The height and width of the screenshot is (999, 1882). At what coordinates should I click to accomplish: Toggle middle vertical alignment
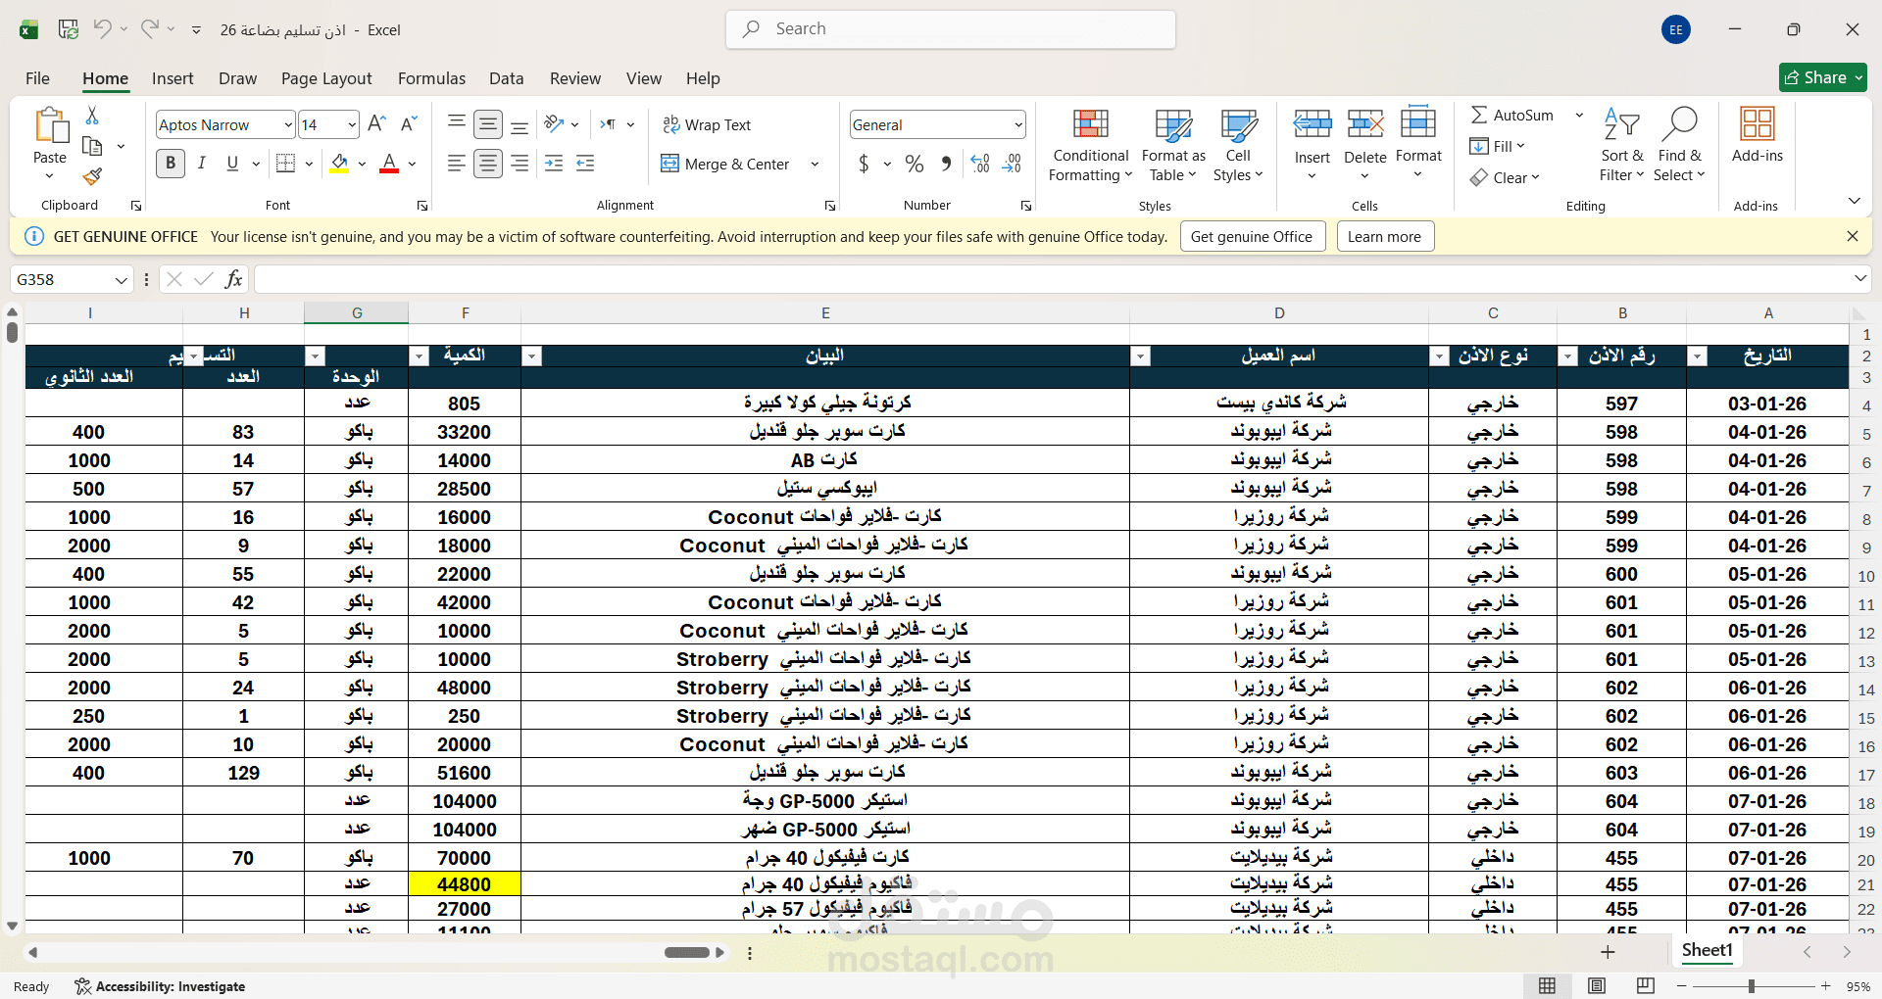pos(488,124)
